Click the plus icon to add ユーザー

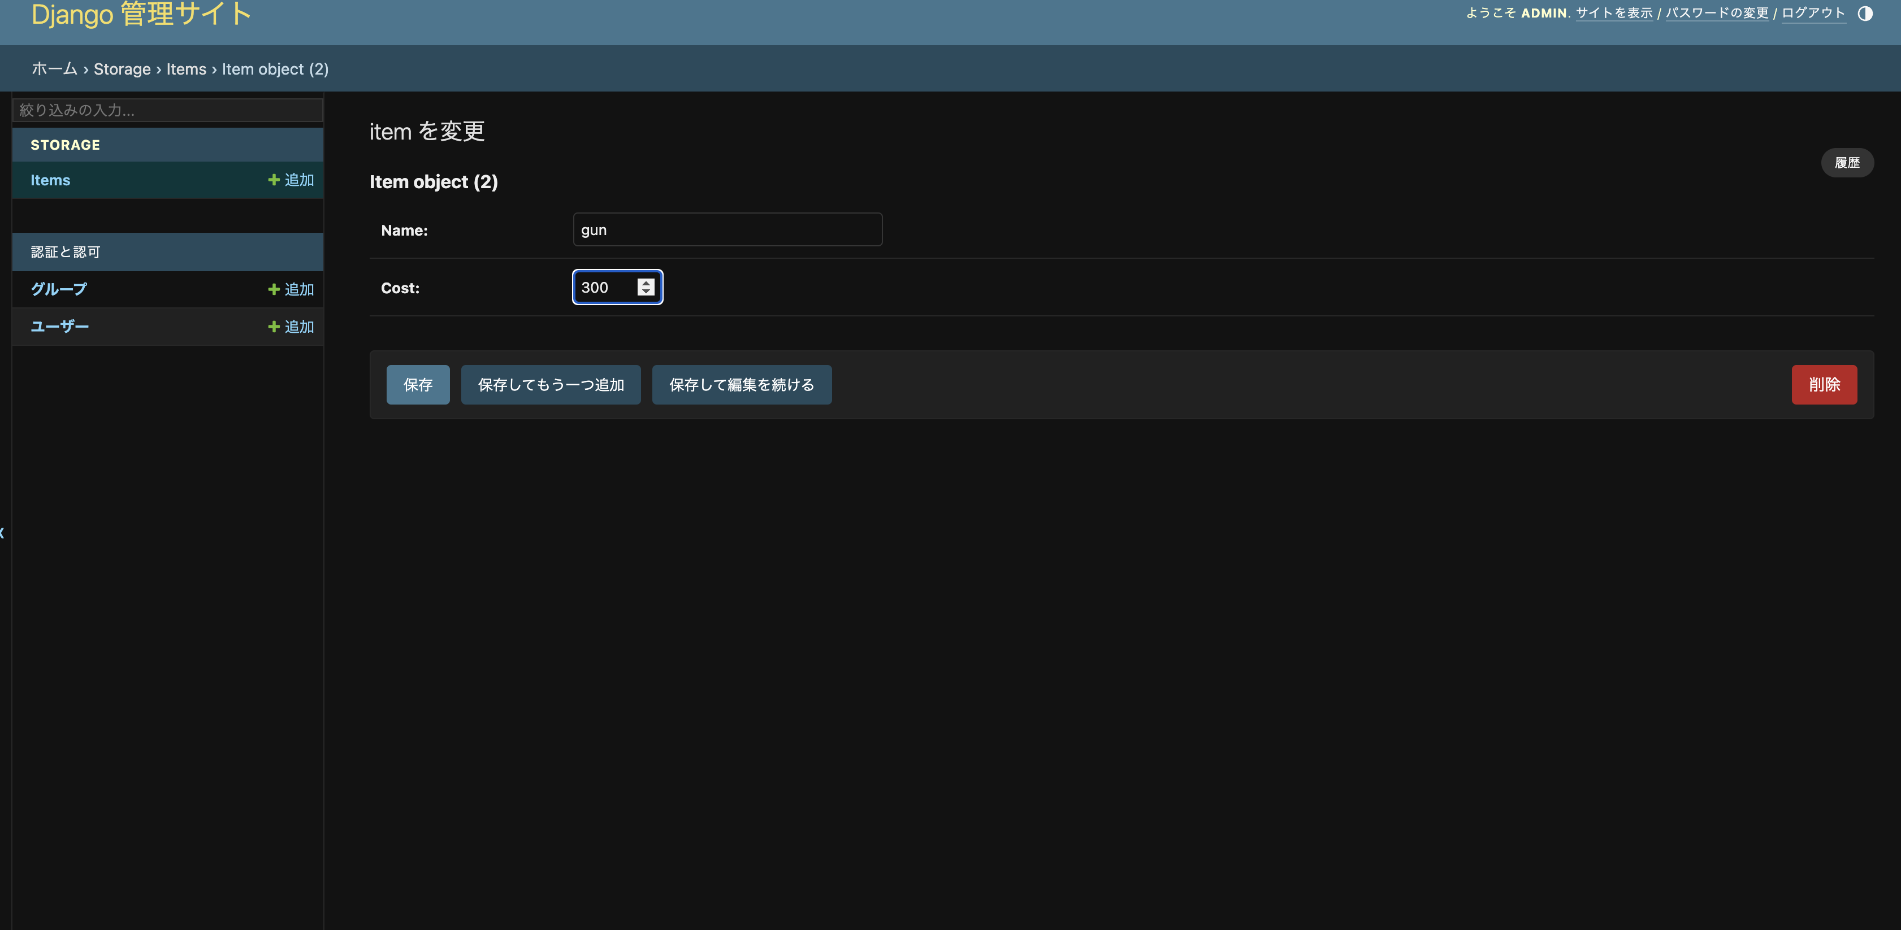[x=274, y=327]
